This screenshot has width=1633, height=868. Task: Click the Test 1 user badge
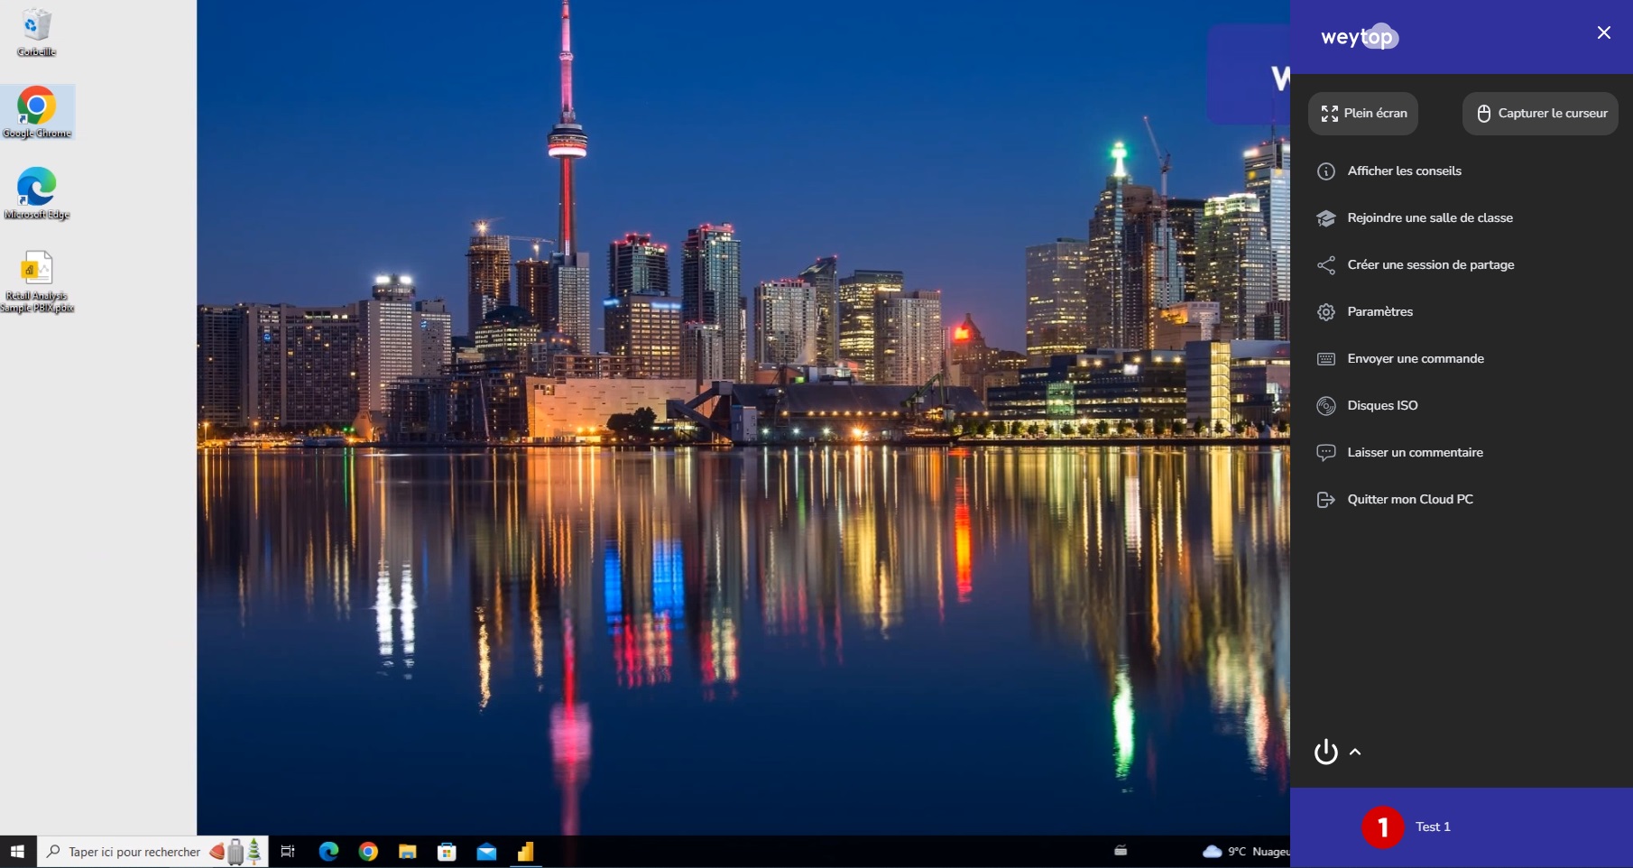point(1383,826)
